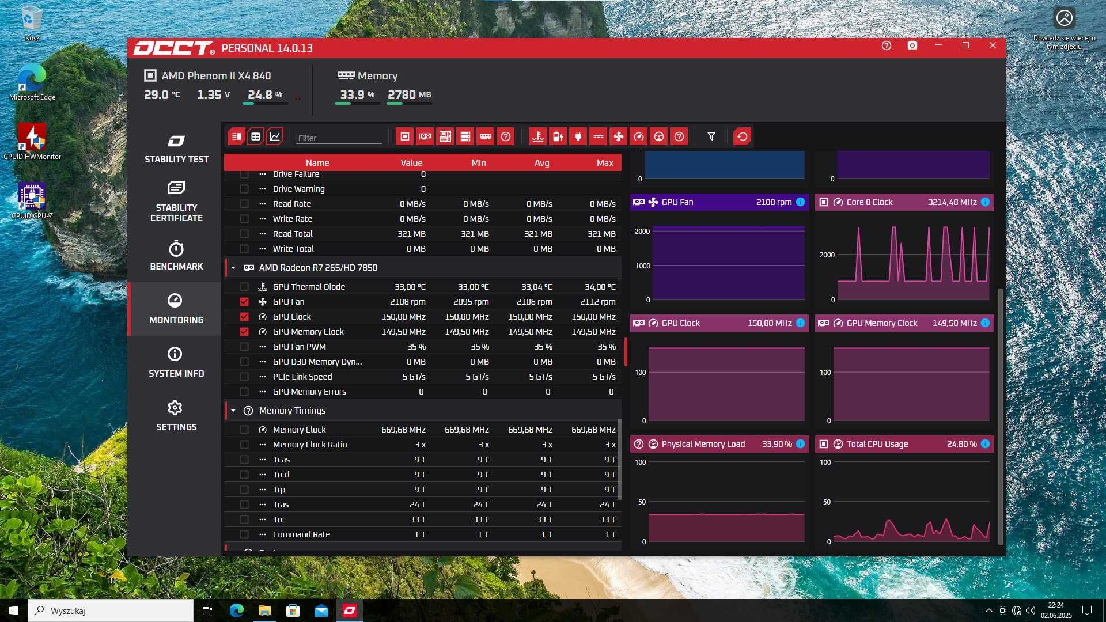Sort table by Min column header
The height and width of the screenshot is (622, 1106).
[x=479, y=163]
